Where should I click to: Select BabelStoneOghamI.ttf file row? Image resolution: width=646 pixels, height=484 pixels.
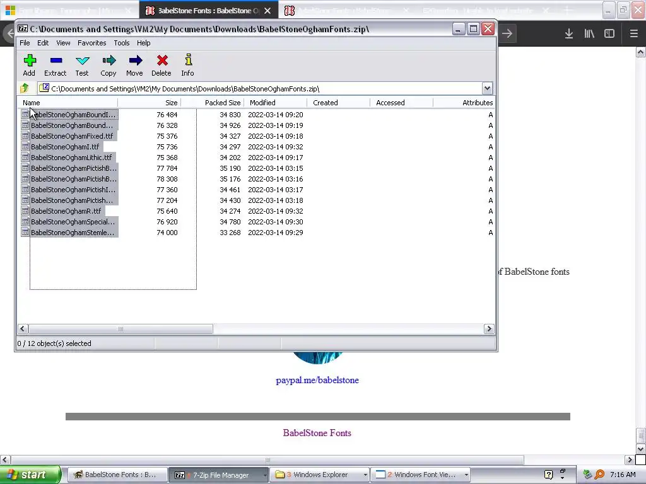[257, 146]
